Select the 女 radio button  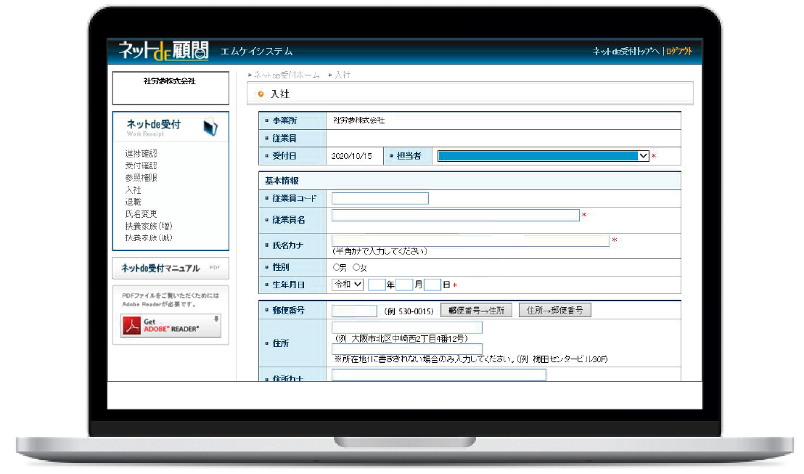click(x=356, y=267)
